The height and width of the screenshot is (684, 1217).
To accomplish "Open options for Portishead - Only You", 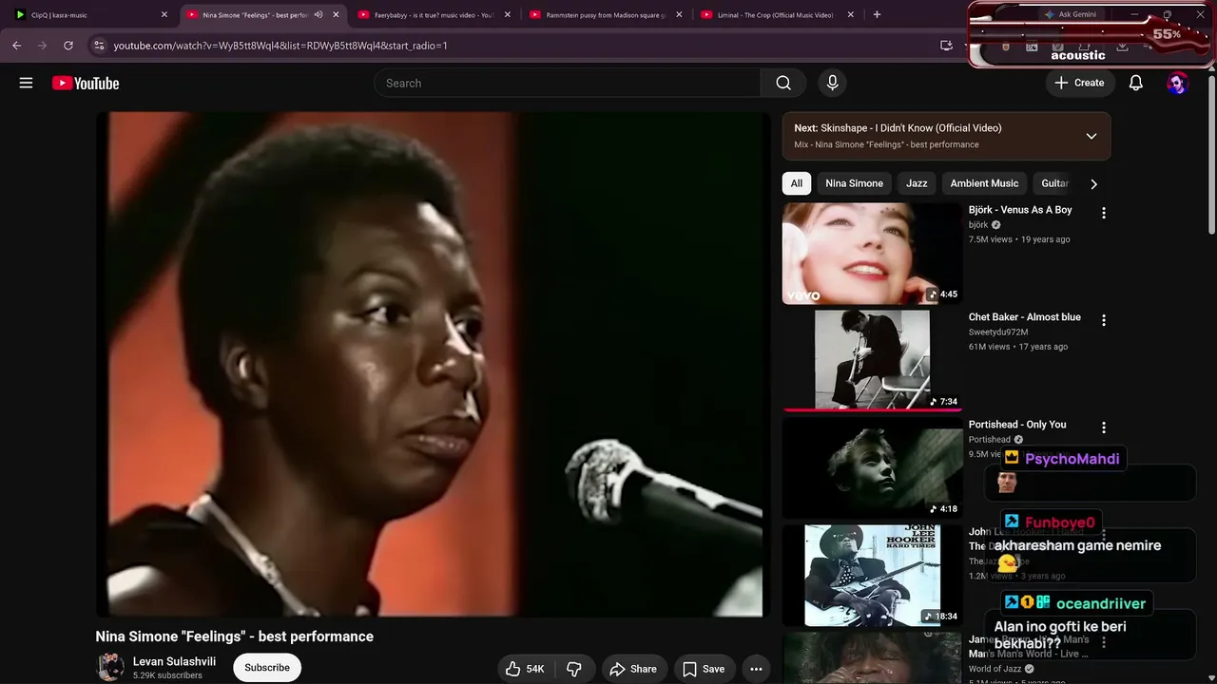I will point(1103,427).
